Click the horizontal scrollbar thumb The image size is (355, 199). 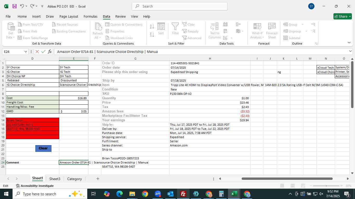click(x=287, y=179)
